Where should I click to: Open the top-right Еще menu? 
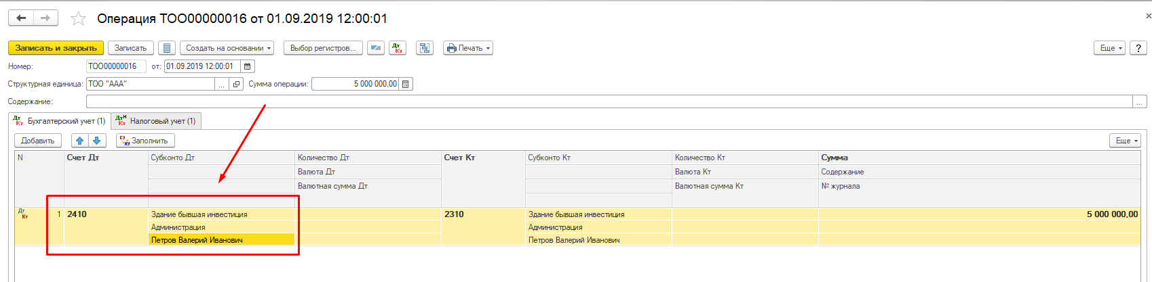(1110, 48)
